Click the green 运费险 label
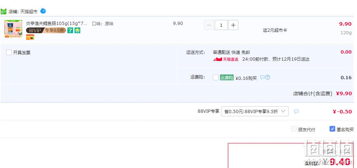357x168 pixels. coord(227,78)
